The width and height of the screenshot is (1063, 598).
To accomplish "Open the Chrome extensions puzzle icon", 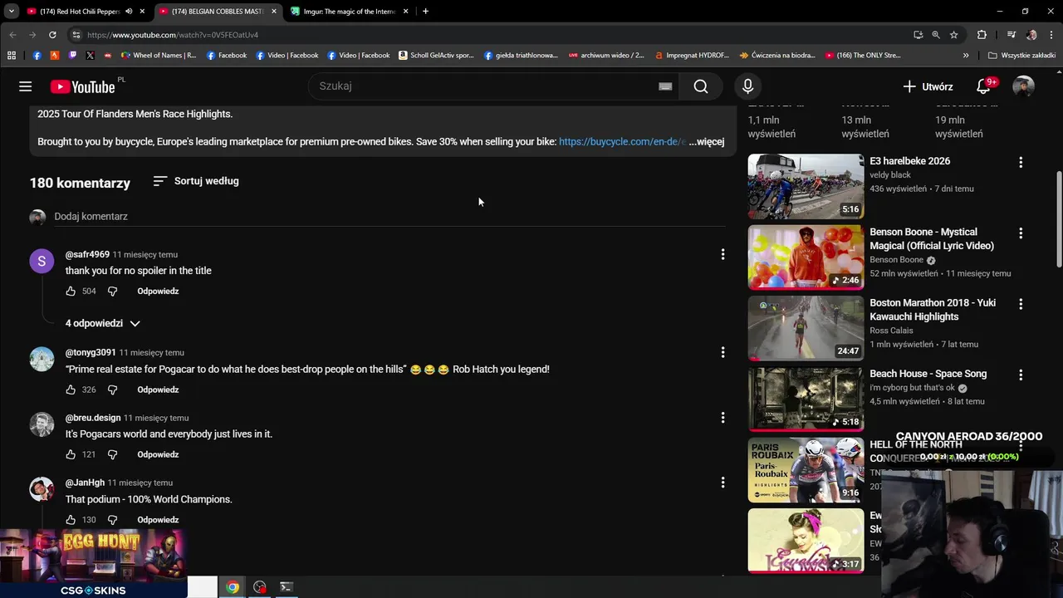I will tap(982, 35).
